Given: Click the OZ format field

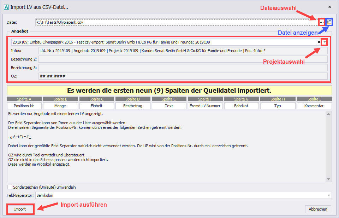Looking at the screenshot, I should point(183,76).
